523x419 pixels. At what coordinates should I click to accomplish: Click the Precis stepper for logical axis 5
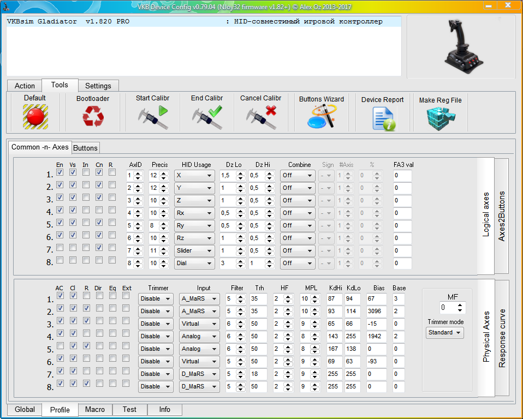coord(163,226)
